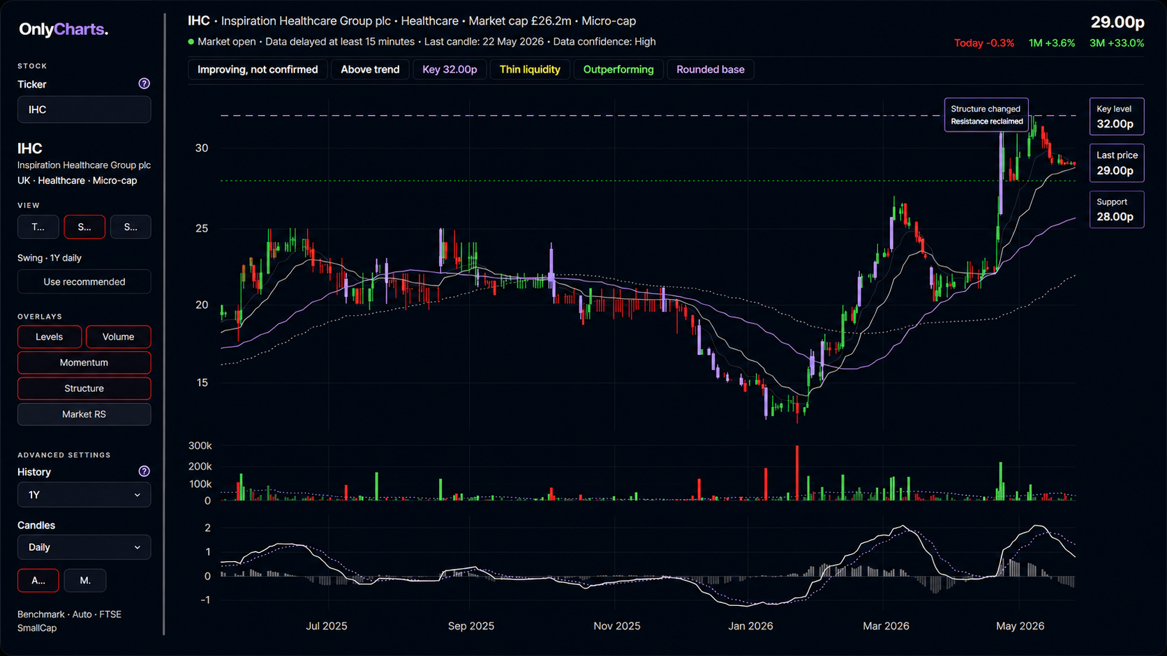Click the green dotted 28p support line
The image size is (1167, 656).
(648, 181)
